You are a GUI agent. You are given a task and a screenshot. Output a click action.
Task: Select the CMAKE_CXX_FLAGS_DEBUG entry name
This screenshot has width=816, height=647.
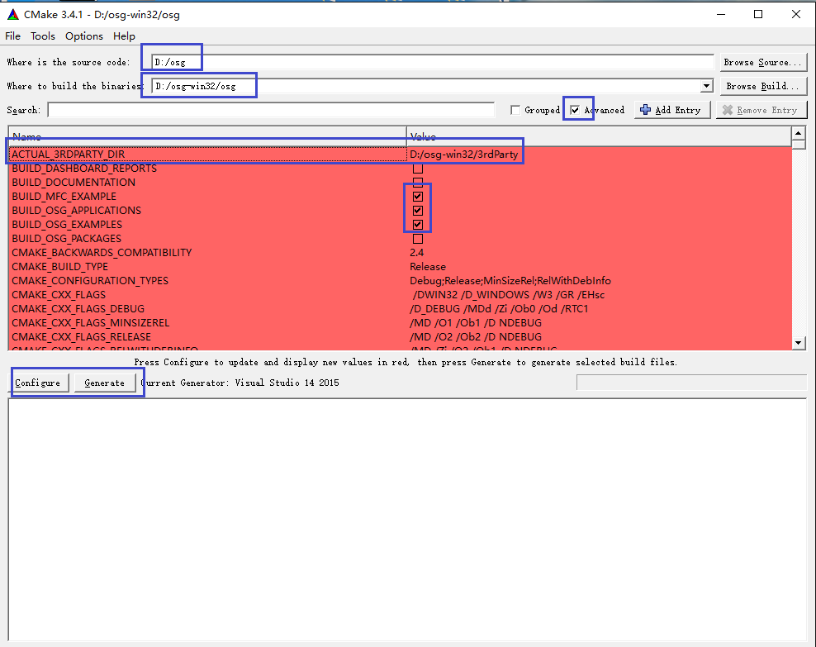78,309
